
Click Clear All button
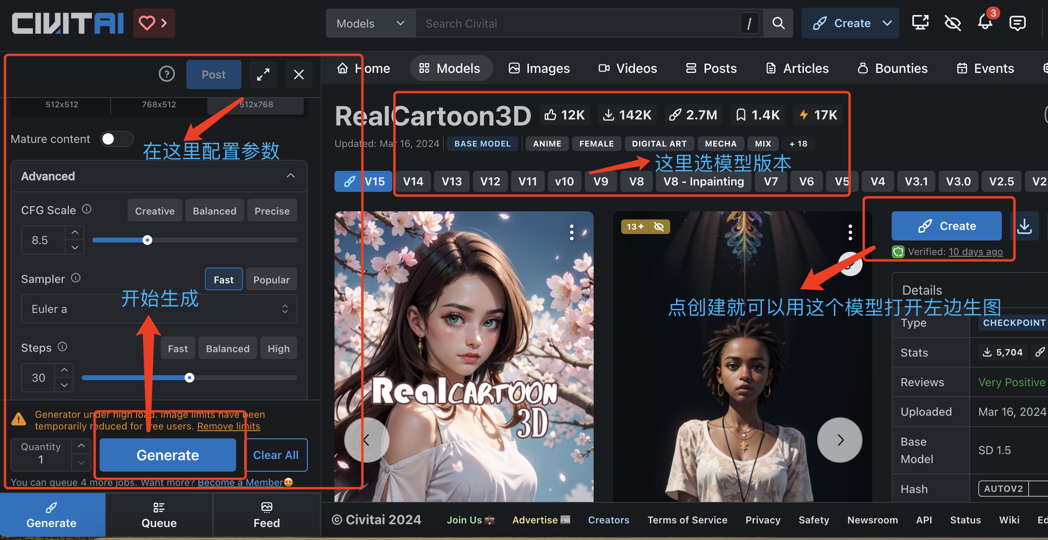point(275,455)
